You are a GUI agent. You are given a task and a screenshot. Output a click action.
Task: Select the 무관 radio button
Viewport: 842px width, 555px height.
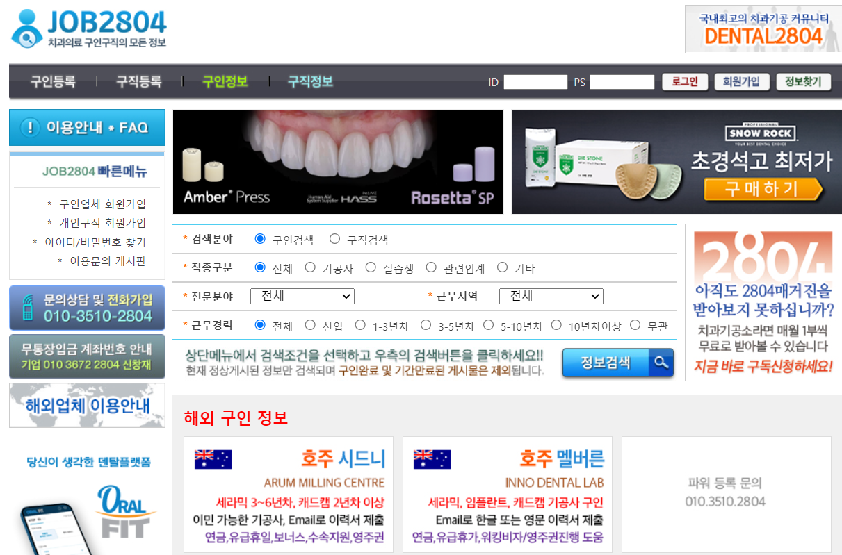tap(635, 324)
